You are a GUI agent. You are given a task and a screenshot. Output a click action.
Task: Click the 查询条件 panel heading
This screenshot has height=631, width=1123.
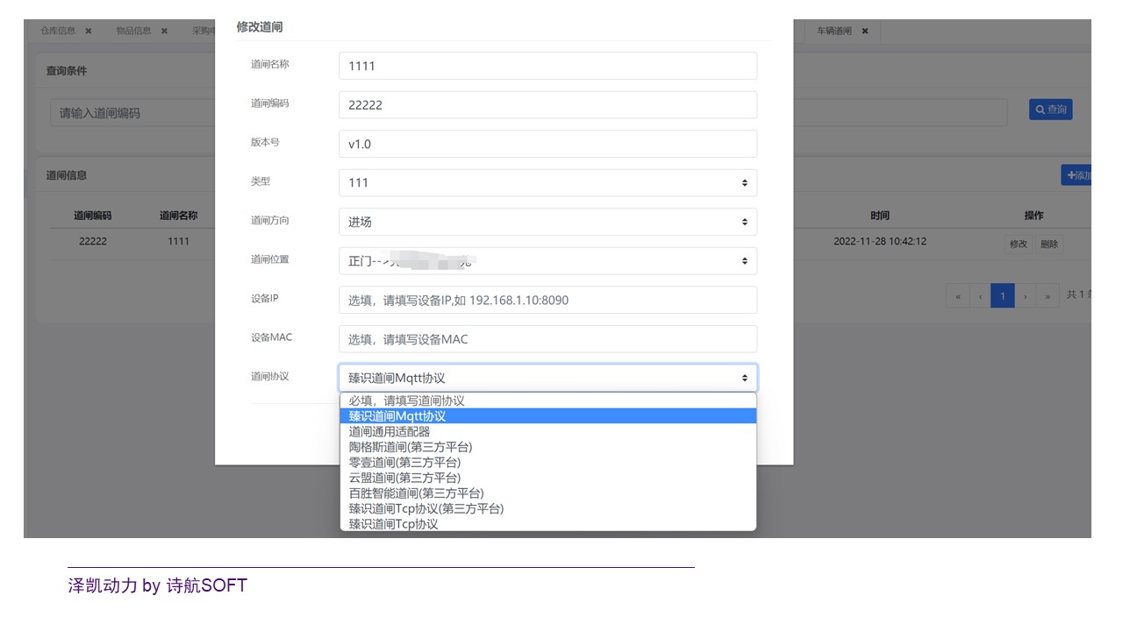point(67,71)
